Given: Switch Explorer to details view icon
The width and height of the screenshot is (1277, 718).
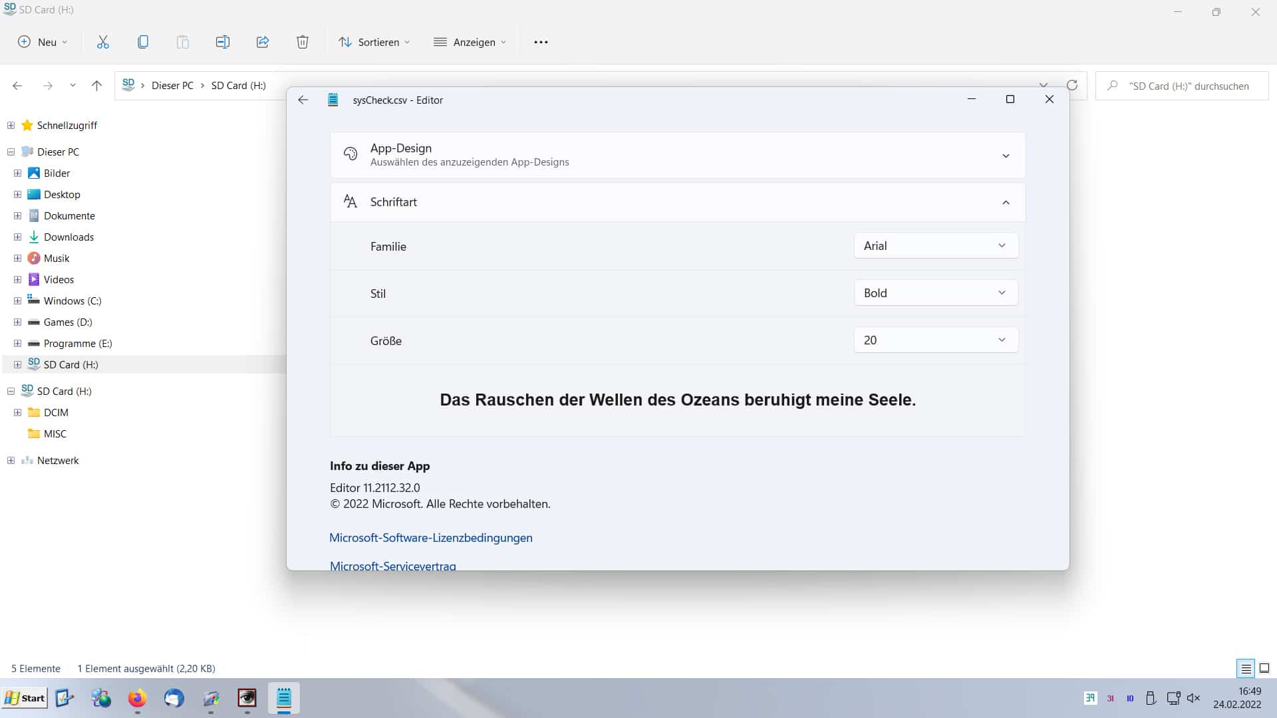Looking at the screenshot, I should (1246, 668).
